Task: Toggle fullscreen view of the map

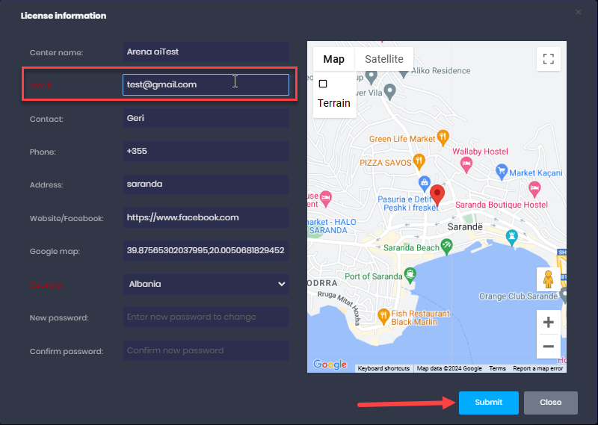Action: point(548,59)
